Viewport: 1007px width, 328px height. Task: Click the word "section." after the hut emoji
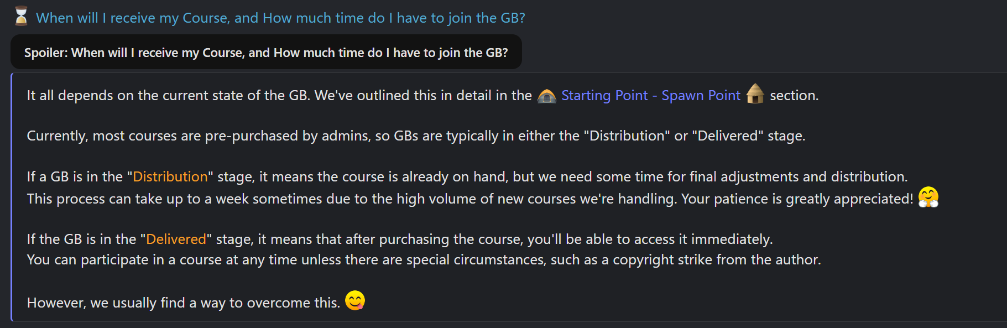794,96
